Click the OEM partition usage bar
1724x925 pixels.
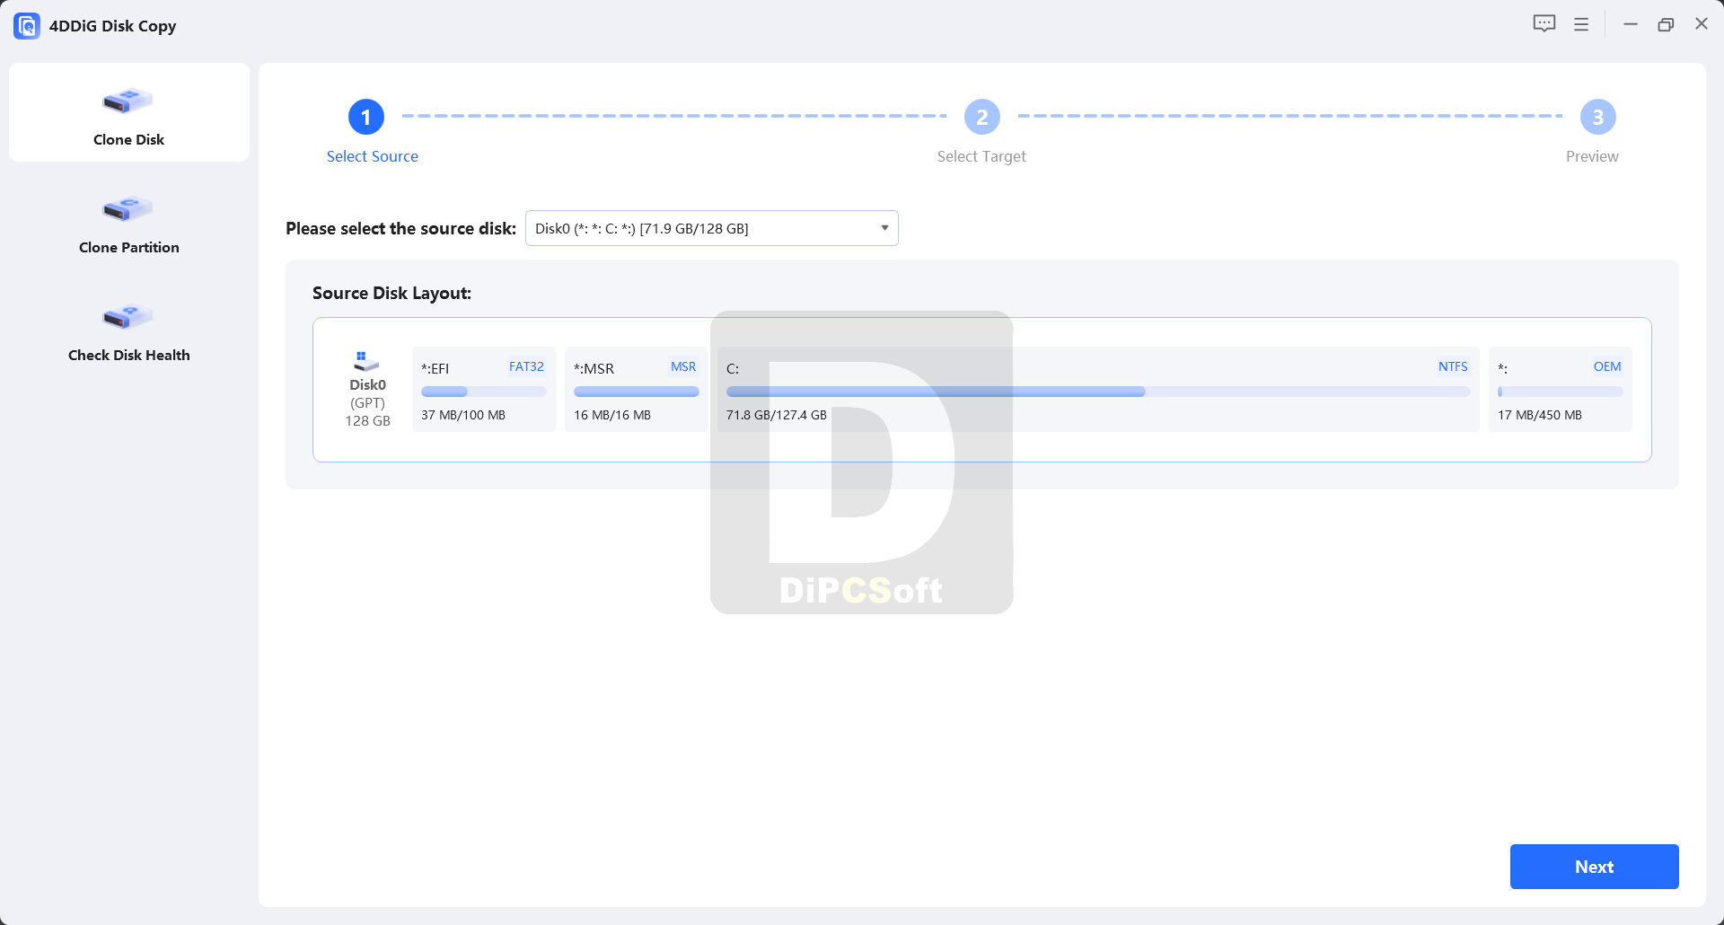point(1561,392)
